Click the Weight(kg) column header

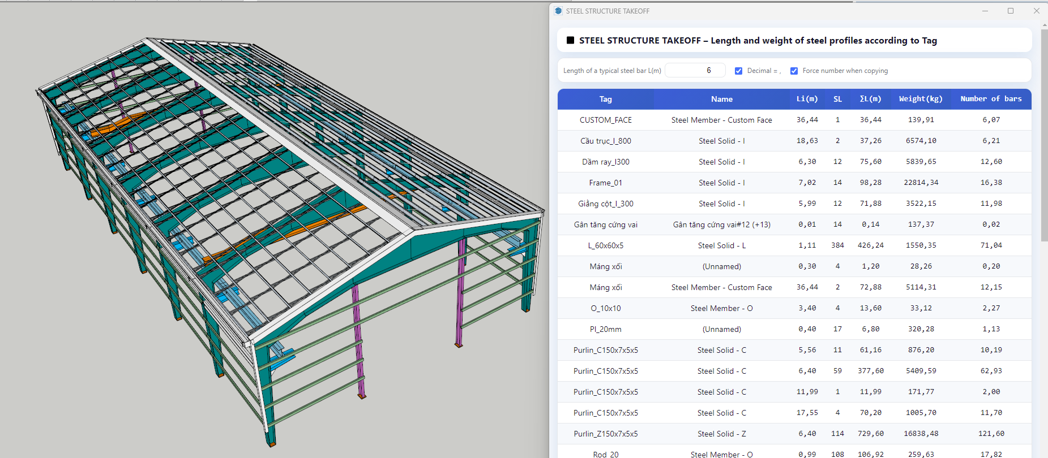(920, 99)
